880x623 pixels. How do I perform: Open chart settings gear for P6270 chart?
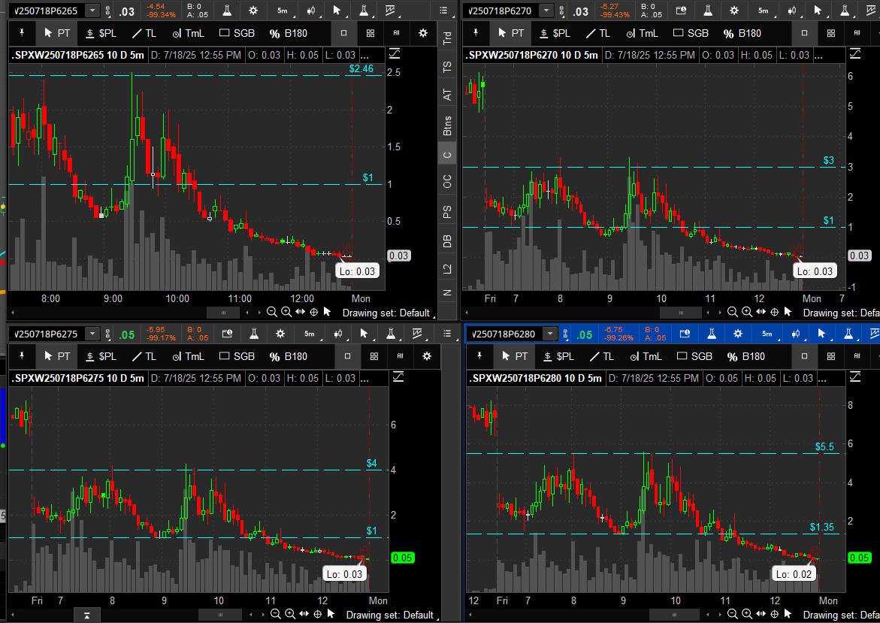[x=736, y=11]
